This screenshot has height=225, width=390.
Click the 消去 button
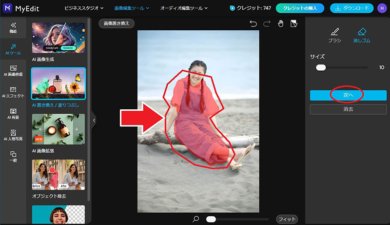click(x=348, y=109)
